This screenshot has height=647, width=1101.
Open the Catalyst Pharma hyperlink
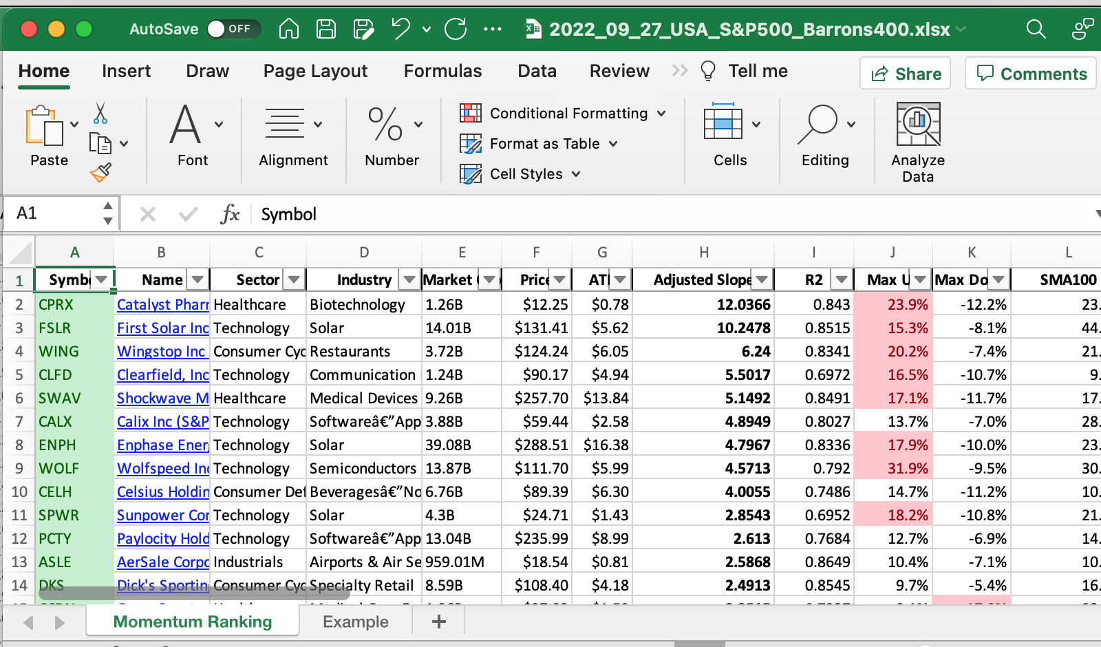click(x=162, y=305)
